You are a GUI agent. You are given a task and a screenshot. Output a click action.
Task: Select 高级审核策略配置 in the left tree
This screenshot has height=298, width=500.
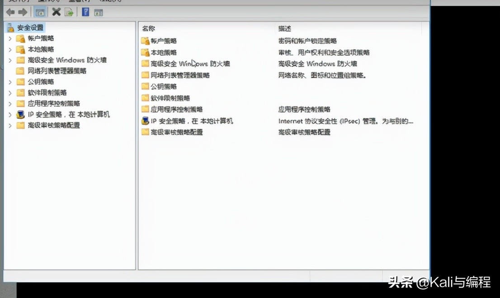(x=54, y=125)
